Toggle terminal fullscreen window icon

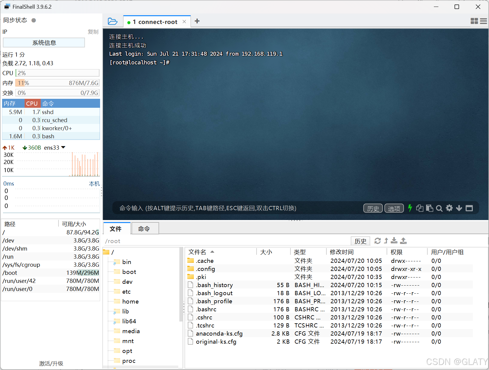click(469, 208)
